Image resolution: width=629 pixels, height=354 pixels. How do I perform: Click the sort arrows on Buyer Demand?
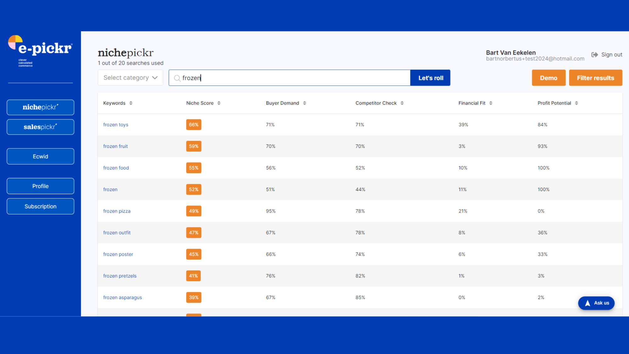(x=304, y=103)
